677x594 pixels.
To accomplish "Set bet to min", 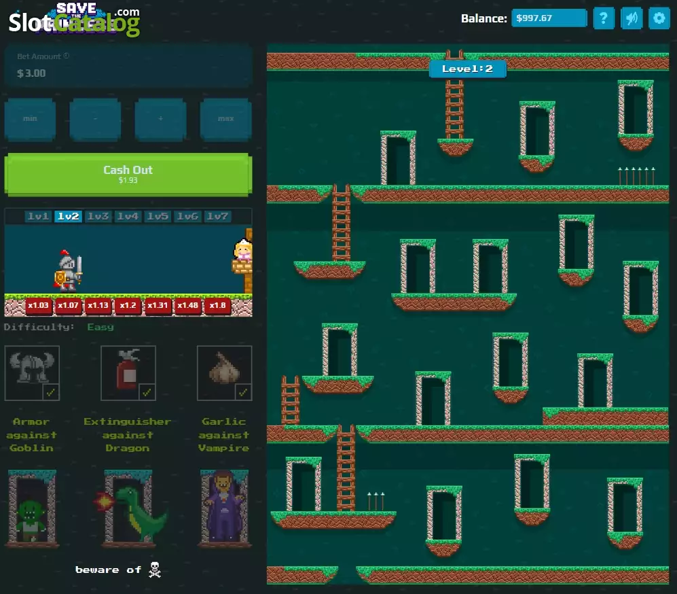I will click(31, 119).
